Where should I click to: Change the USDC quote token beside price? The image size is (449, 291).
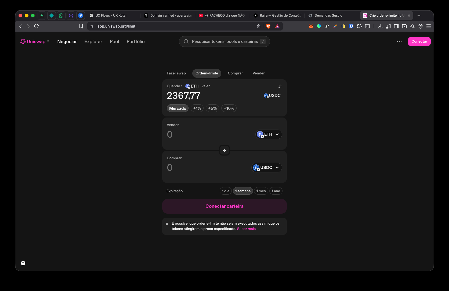(x=272, y=96)
